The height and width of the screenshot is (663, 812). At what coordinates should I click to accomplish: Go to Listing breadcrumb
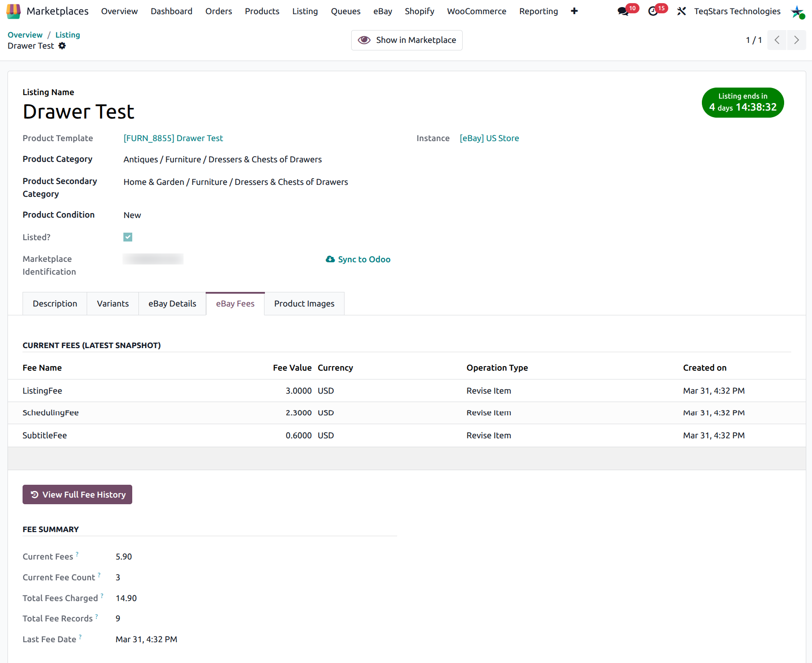pyautogui.click(x=68, y=34)
